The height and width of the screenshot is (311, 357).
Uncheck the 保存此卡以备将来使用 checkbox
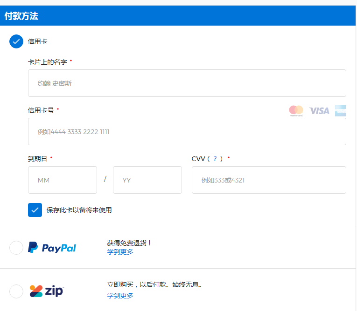tap(35, 210)
